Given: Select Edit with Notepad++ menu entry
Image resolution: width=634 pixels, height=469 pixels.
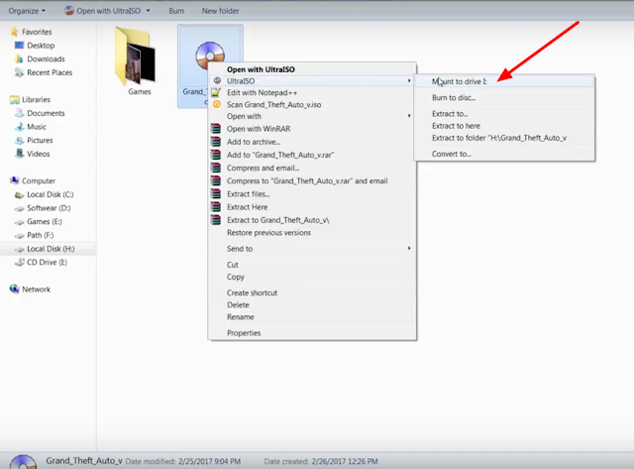Looking at the screenshot, I should (x=312, y=92).
